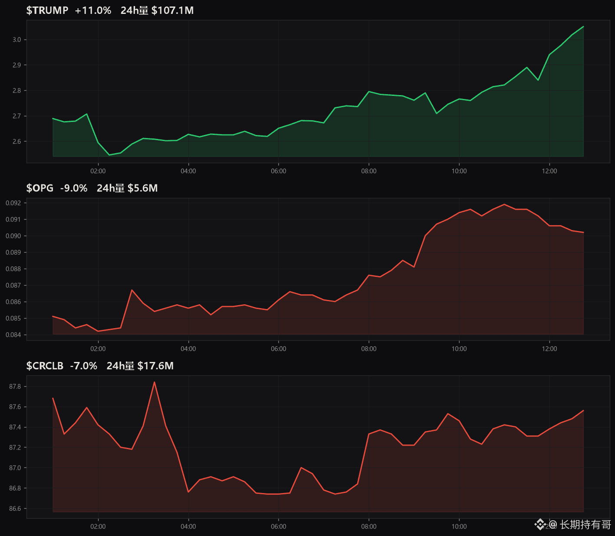Click the 24h volume $17.6M label

pos(140,366)
